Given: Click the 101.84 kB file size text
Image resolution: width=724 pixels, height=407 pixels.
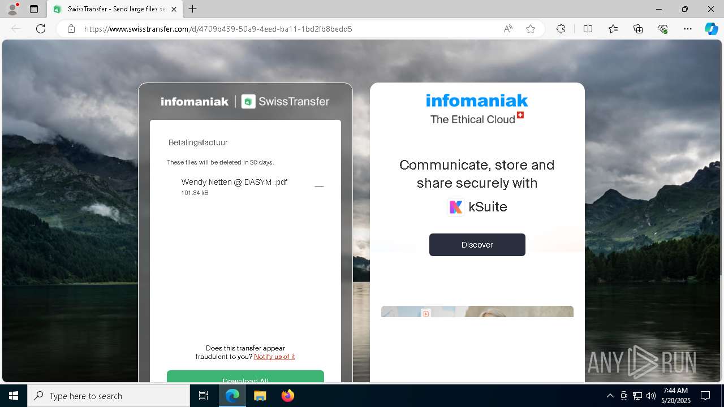Looking at the screenshot, I should (x=195, y=193).
